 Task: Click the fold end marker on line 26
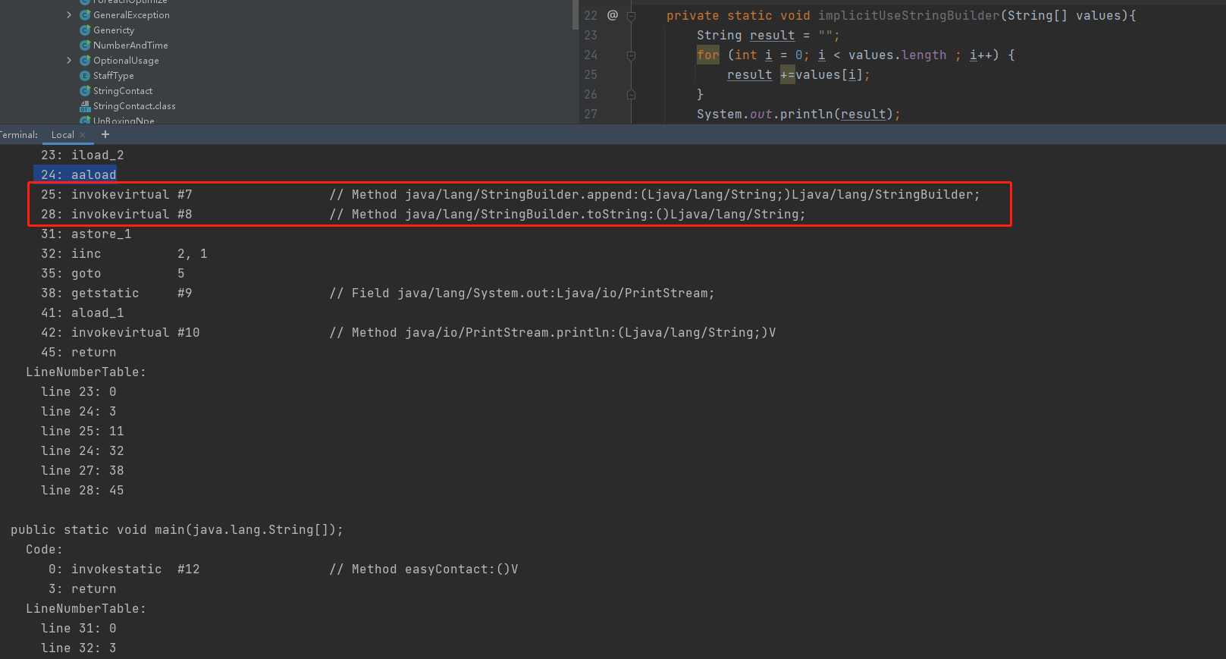click(631, 95)
